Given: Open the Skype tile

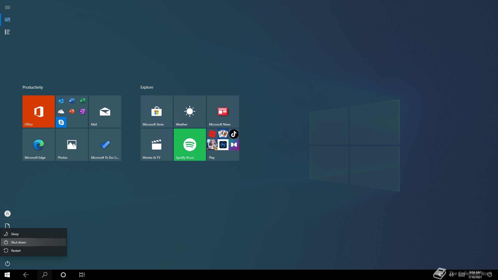Looking at the screenshot, I should 61,122.
